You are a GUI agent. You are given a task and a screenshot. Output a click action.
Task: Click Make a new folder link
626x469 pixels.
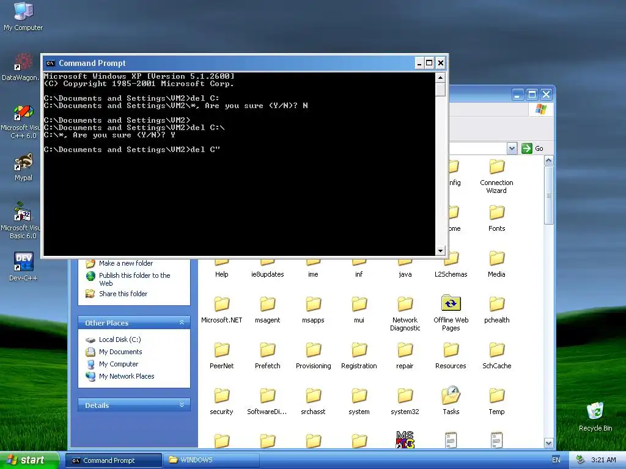126,263
